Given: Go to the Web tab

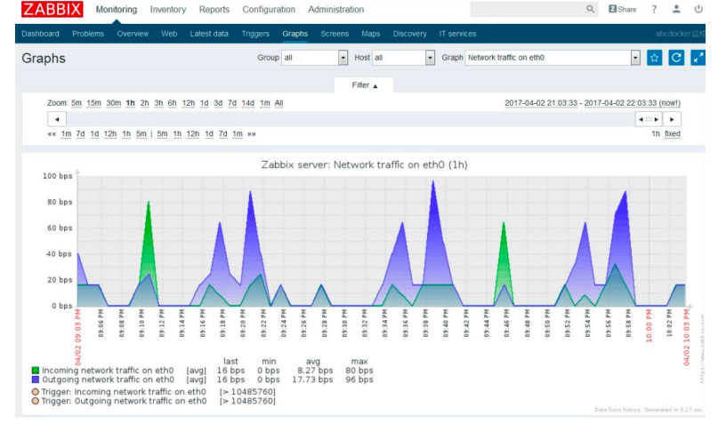Looking at the screenshot, I should pos(169,34).
